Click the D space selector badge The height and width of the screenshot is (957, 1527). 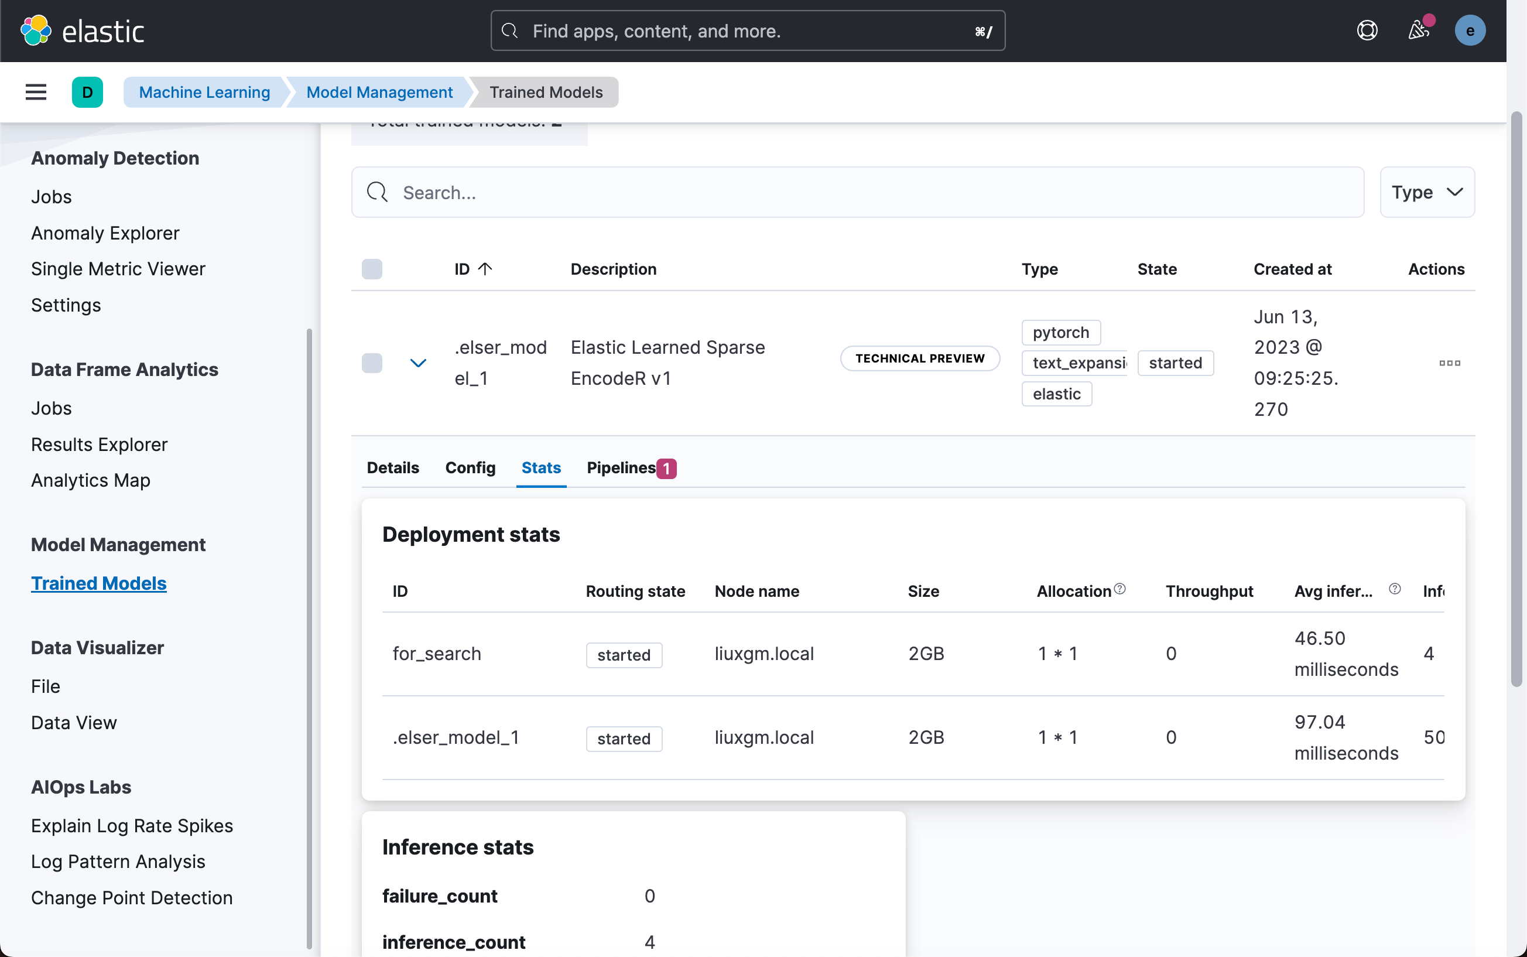(87, 93)
